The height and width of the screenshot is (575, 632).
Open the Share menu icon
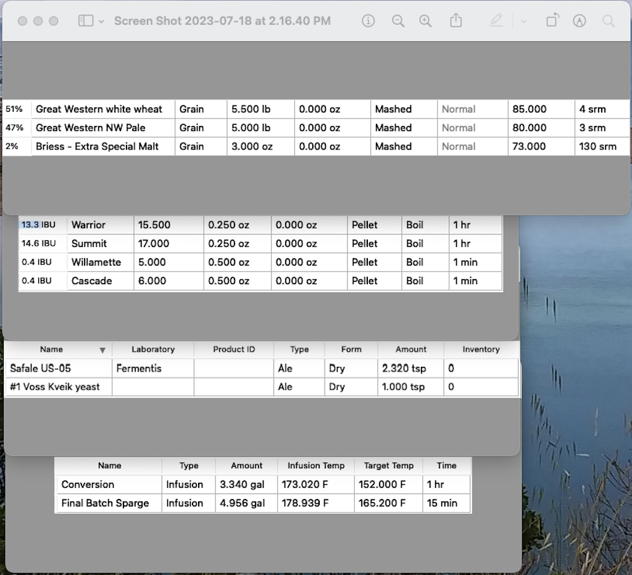(x=455, y=21)
